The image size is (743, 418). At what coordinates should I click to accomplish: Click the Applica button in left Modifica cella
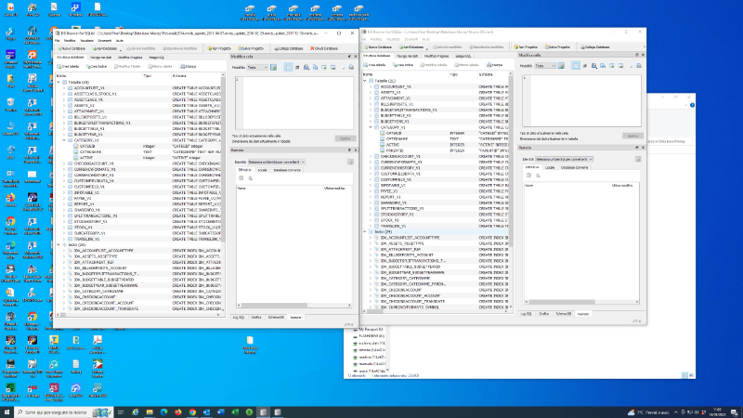tap(345, 138)
